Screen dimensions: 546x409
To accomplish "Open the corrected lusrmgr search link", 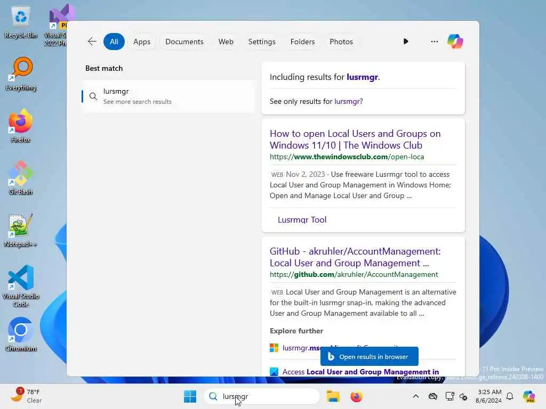I will (362, 77).
